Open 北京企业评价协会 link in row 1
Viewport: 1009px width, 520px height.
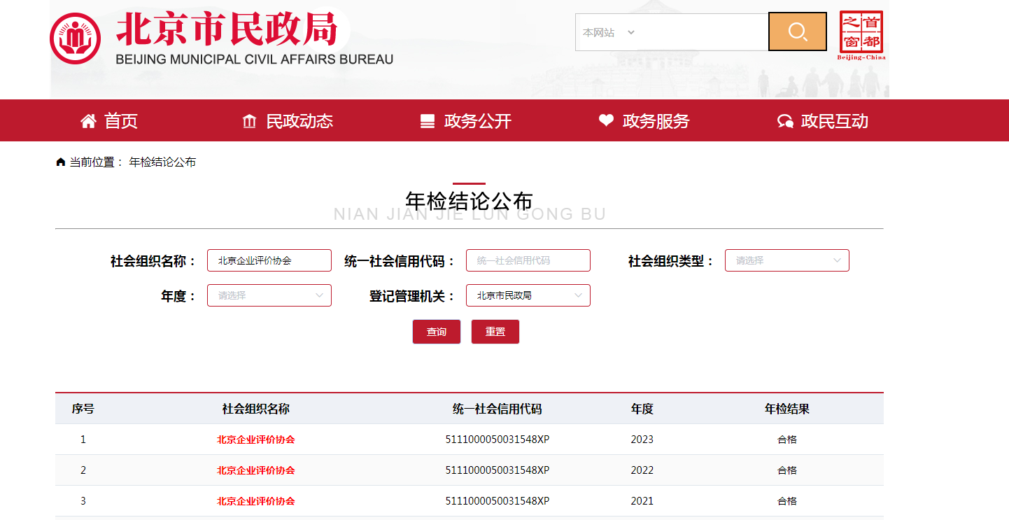tap(256, 440)
